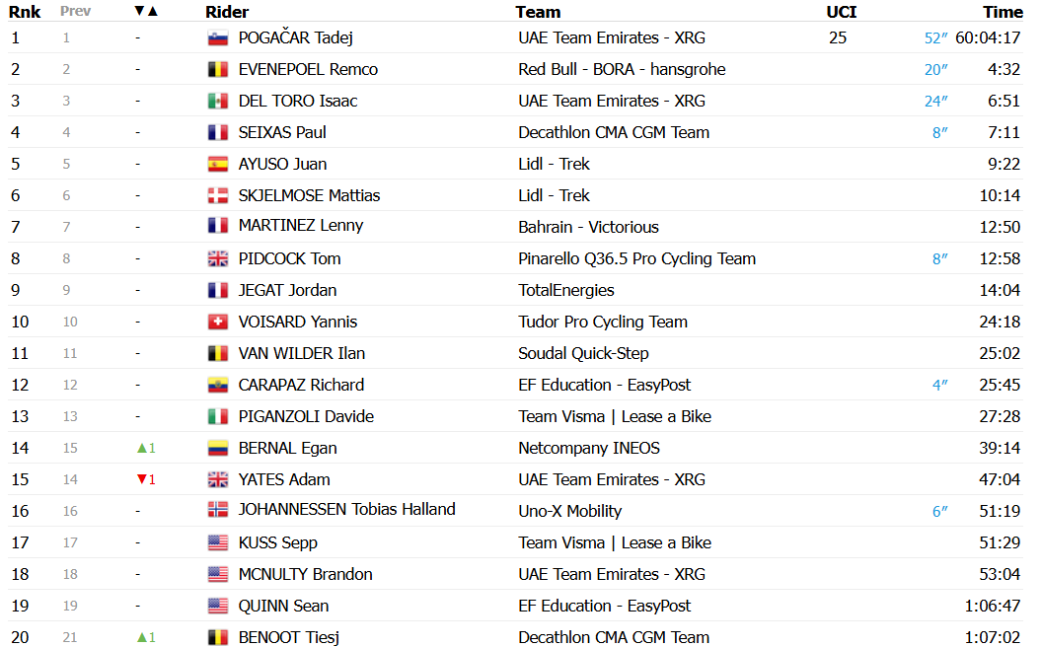This screenshot has height=647, width=1041.
Task: Sort the table by Time column header
Action: click(x=1003, y=12)
